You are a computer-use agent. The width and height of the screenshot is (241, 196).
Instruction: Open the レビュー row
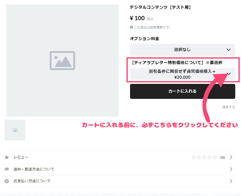pos(120,157)
